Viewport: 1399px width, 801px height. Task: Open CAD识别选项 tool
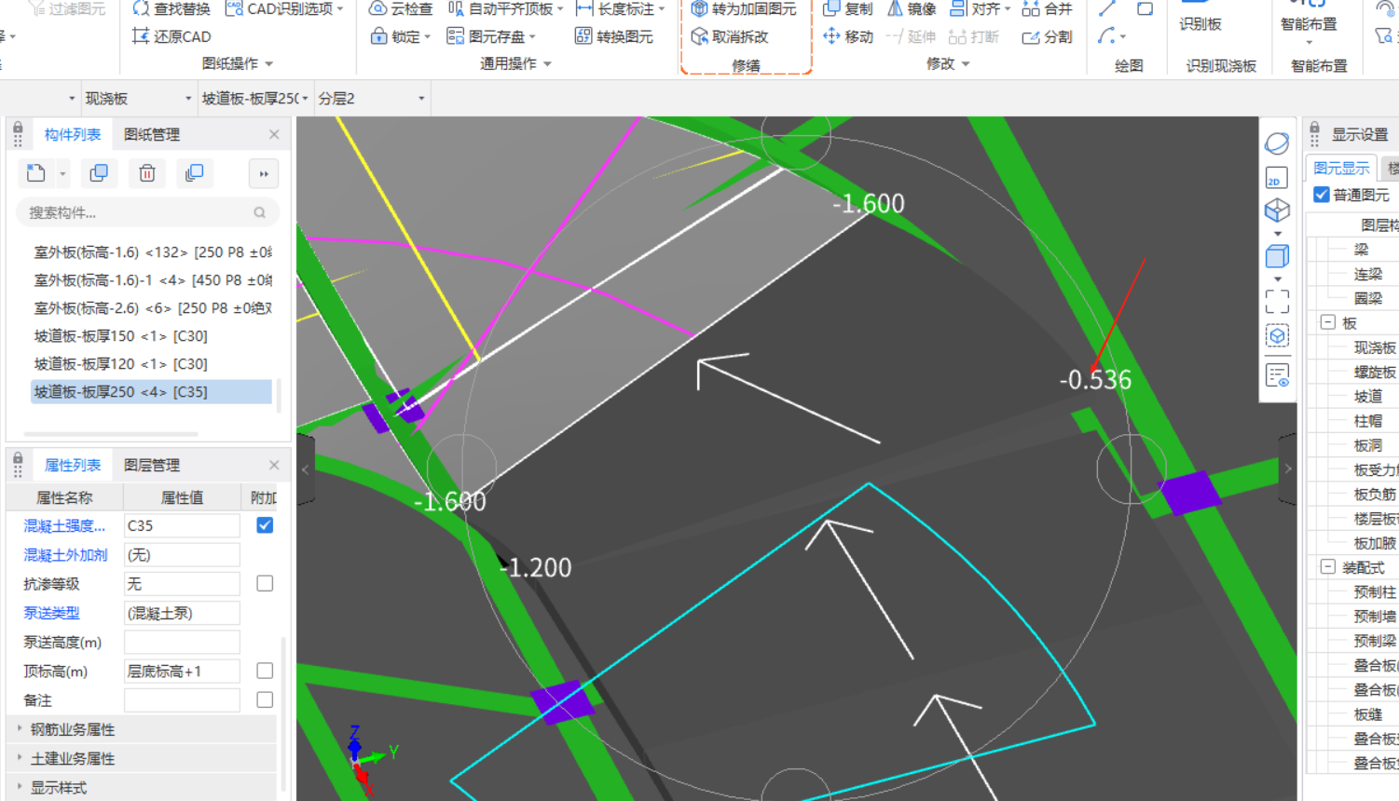click(285, 8)
